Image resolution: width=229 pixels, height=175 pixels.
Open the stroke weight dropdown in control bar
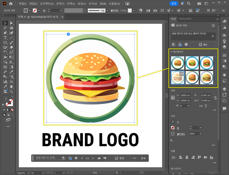(x=61, y=10)
